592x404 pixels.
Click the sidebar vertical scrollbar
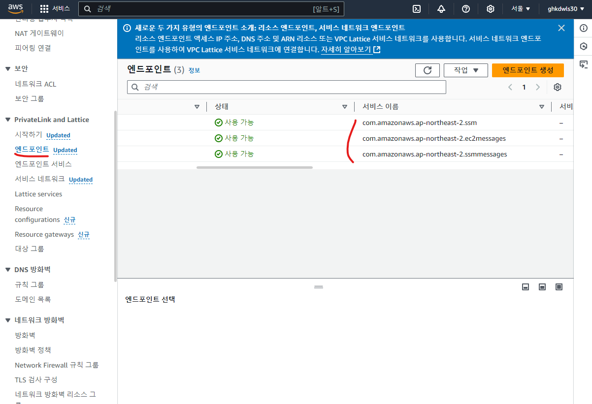coord(115,195)
